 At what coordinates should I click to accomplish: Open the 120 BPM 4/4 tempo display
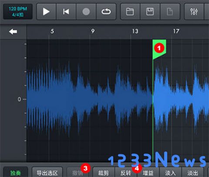coord(18,12)
